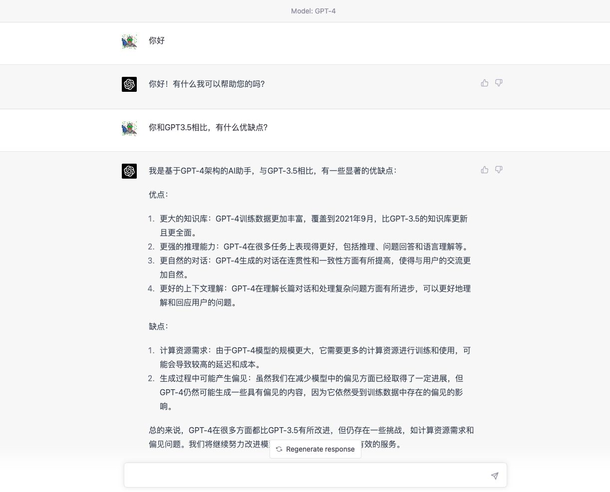
Task: Click the Regenerate response label text
Action: coord(320,449)
